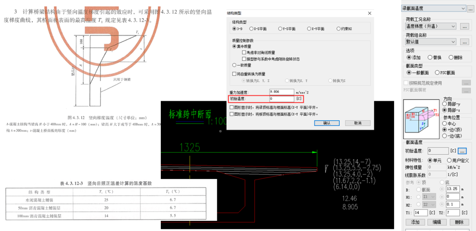Select the 删除 option radio button under 选项
Screen dimensions: 476x231
[x=451, y=57]
